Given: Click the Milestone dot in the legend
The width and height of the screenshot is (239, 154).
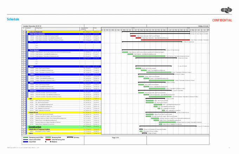Looking at the screenshot, I should pos(51,142).
